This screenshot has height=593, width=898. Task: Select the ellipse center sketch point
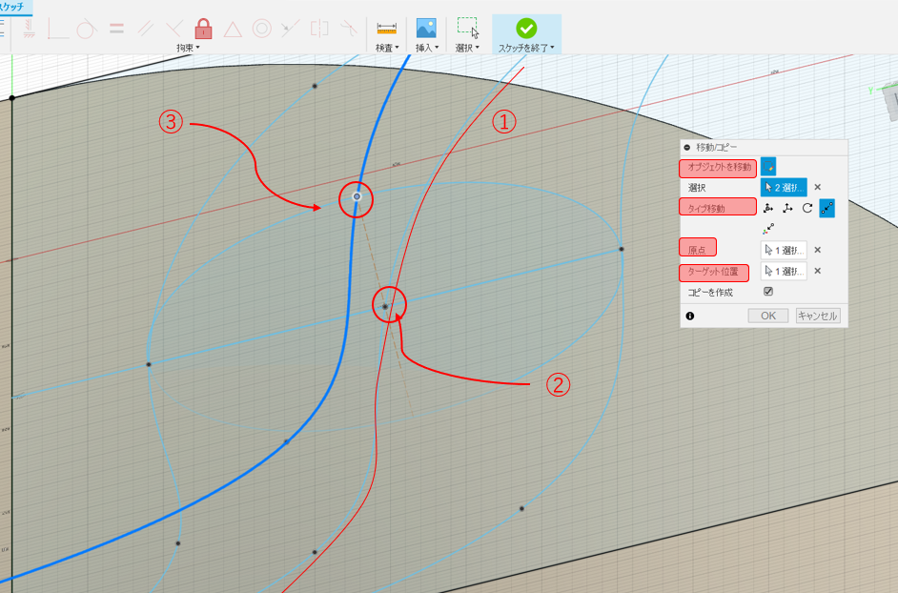(x=385, y=307)
